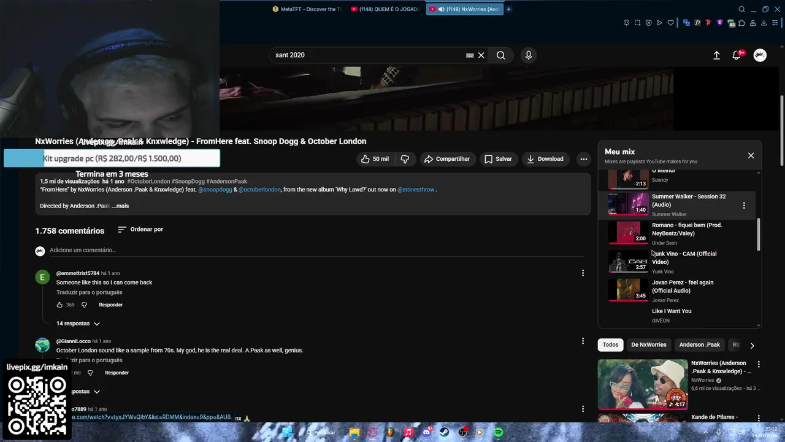This screenshot has width=785, height=442.
Task: Click the on-screen keyboard icon in search box
Action: point(470,55)
